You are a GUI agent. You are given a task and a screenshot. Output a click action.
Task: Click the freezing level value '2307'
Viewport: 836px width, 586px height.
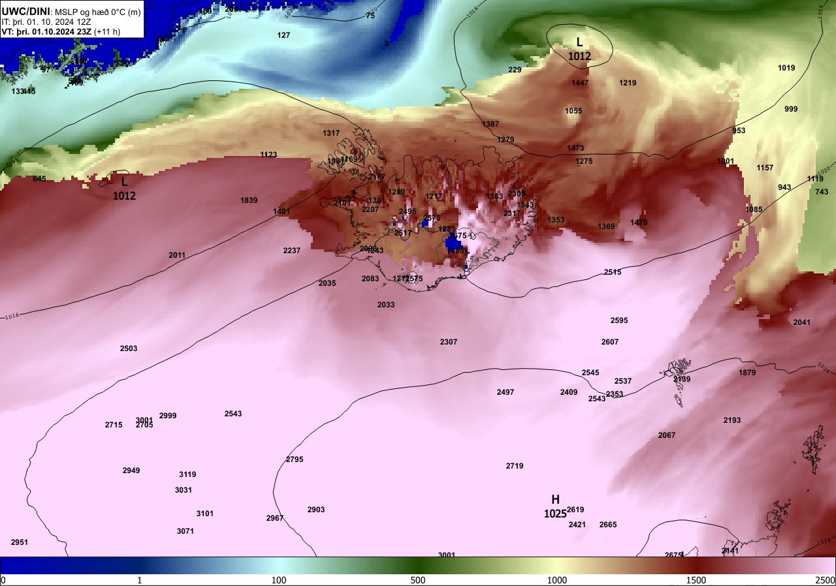449,342
